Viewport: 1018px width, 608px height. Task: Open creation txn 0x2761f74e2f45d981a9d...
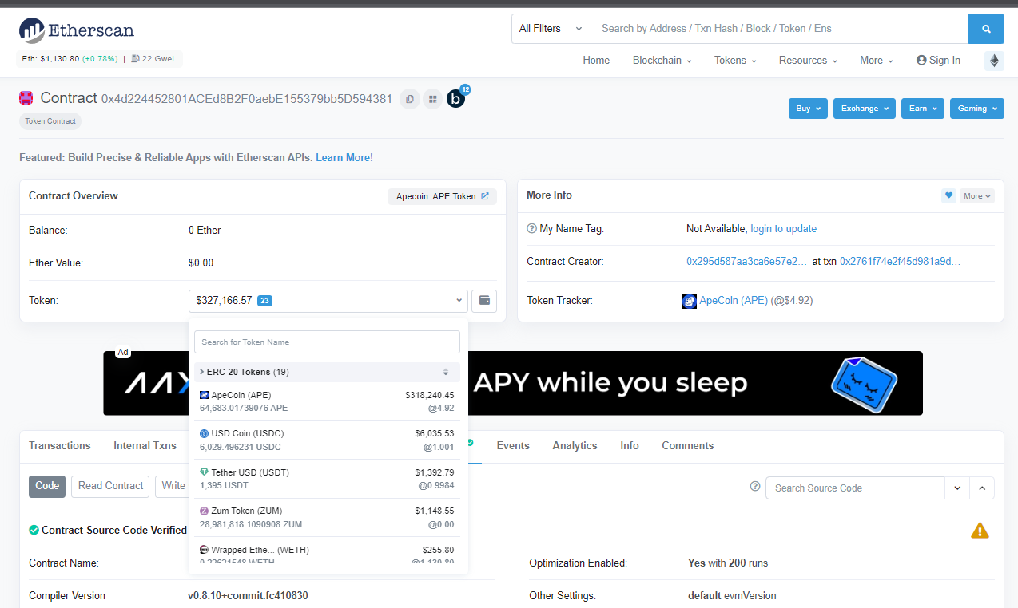[x=900, y=262]
